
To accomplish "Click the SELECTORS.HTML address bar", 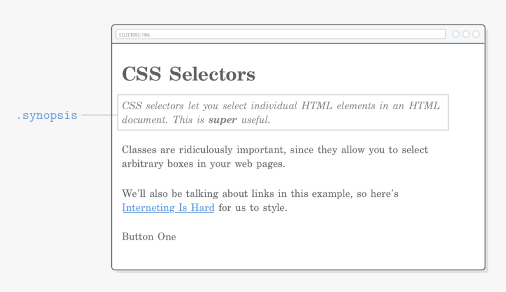I will 281,34.
